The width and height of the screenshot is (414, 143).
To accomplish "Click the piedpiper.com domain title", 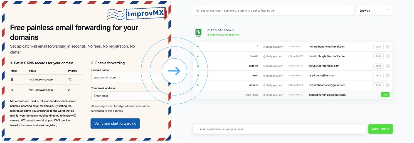I will point(219,30).
